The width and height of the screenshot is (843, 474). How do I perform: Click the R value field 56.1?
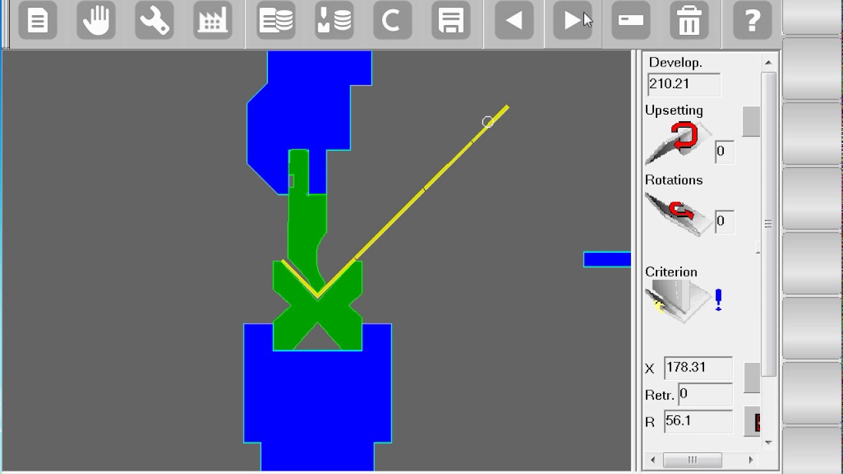click(698, 421)
